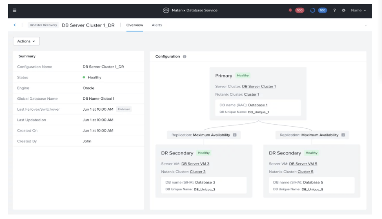This screenshot has height=219, width=382.
Task: Open the Cluster 1 Nutanix cluster link
Action: 251,94
